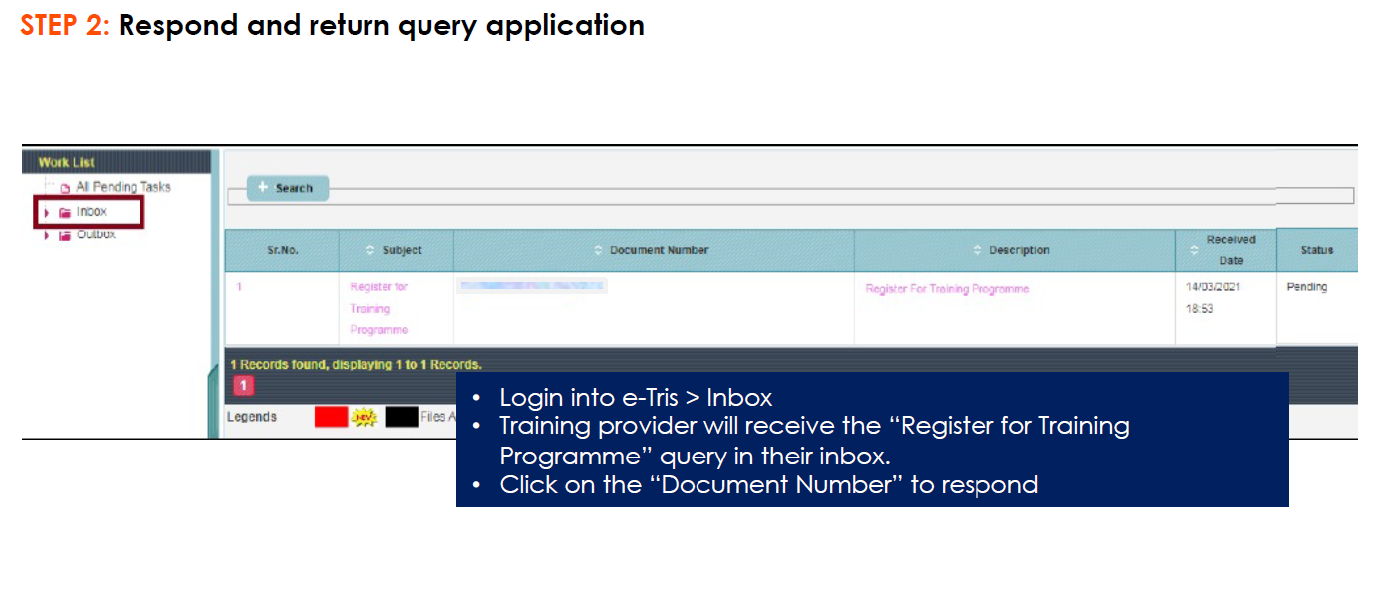Click the black legend swatch
The width and height of the screenshot is (1396, 611).
point(402,417)
